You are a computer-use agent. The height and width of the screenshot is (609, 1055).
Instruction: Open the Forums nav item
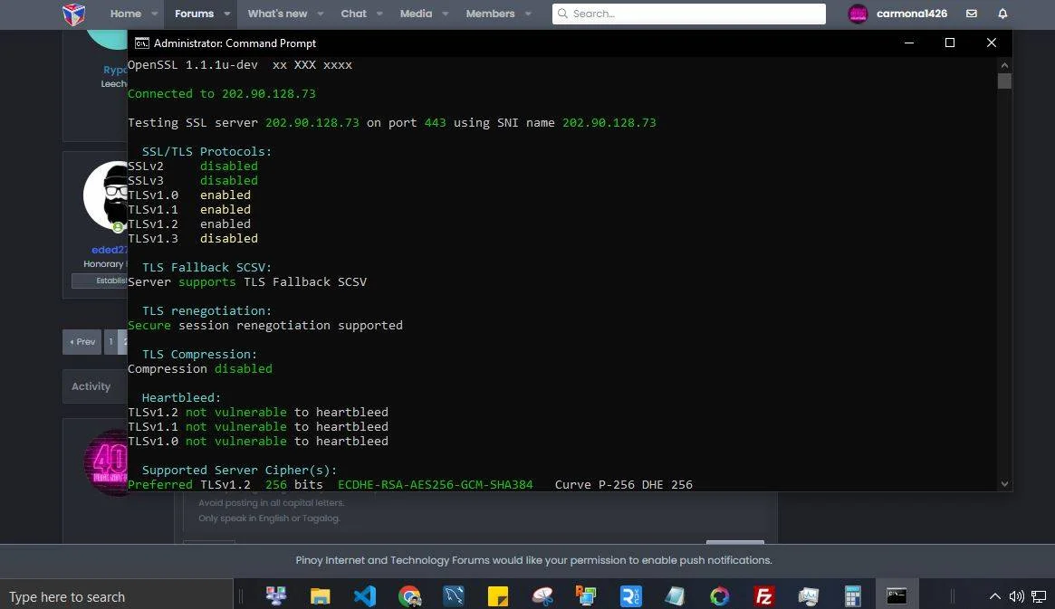[194, 14]
